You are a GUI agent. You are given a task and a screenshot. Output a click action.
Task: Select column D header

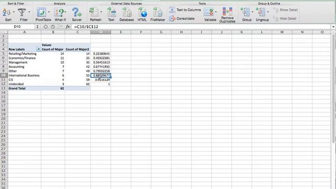coord(100,32)
